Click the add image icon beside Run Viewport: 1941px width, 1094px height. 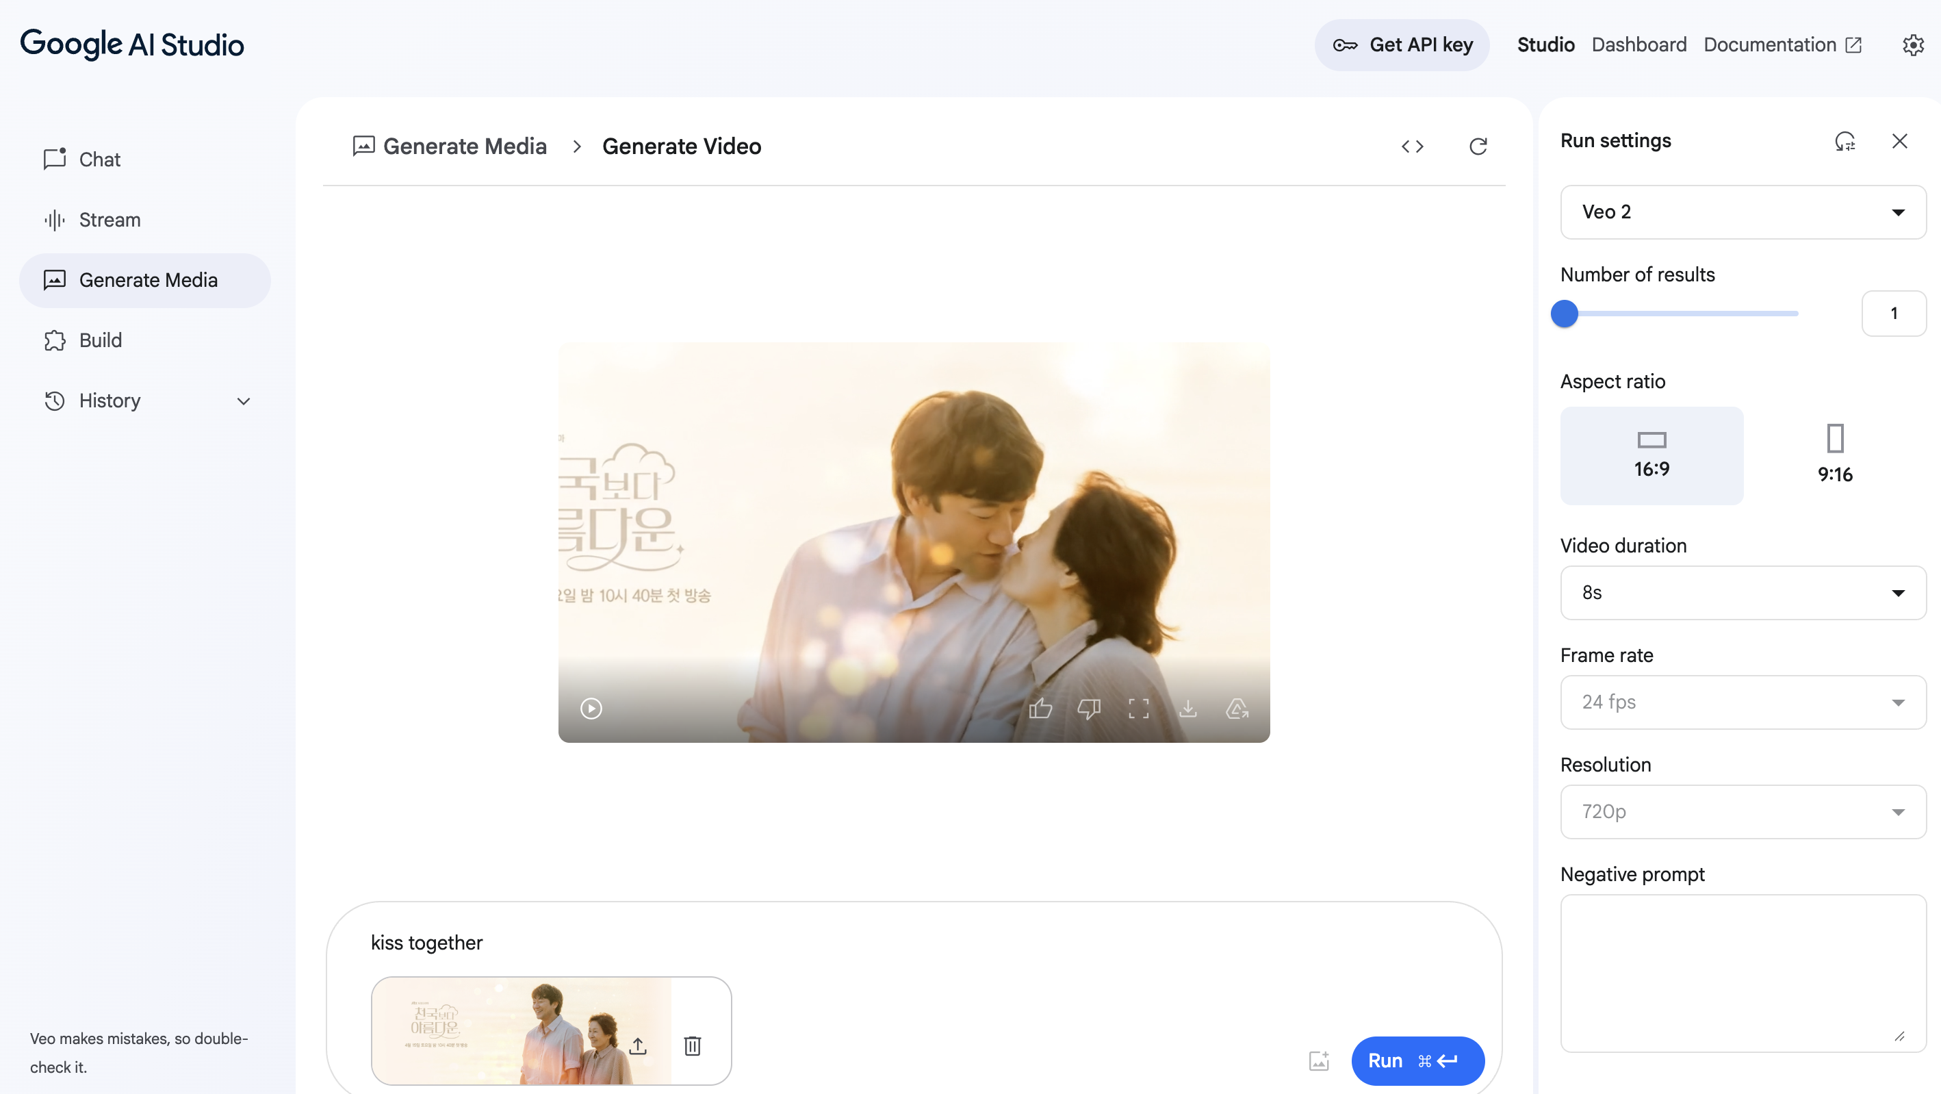coord(1319,1060)
